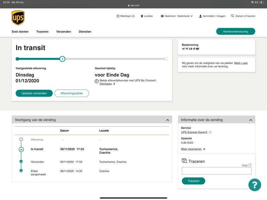The height and width of the screenshot is (200, 267).
Task: Click the green Traceren submit button
Action: [x=194, y=181]
